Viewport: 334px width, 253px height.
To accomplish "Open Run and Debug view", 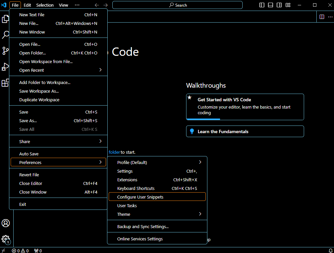I will pos(5,67).
